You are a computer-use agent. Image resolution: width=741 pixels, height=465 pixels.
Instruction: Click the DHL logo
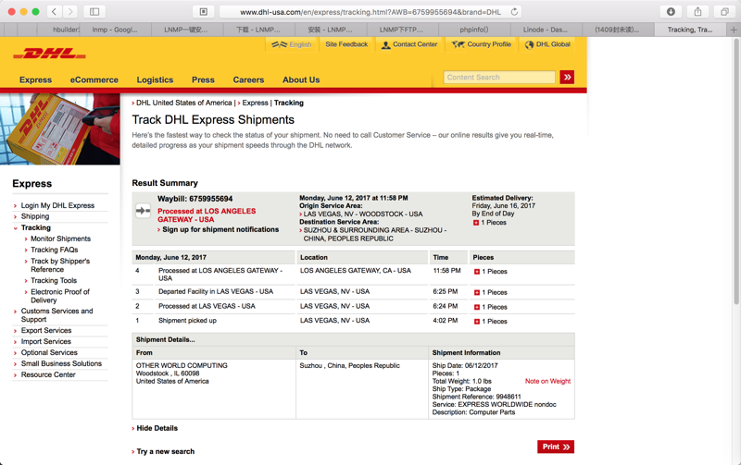pyautogui.click(x=50, y=54)
